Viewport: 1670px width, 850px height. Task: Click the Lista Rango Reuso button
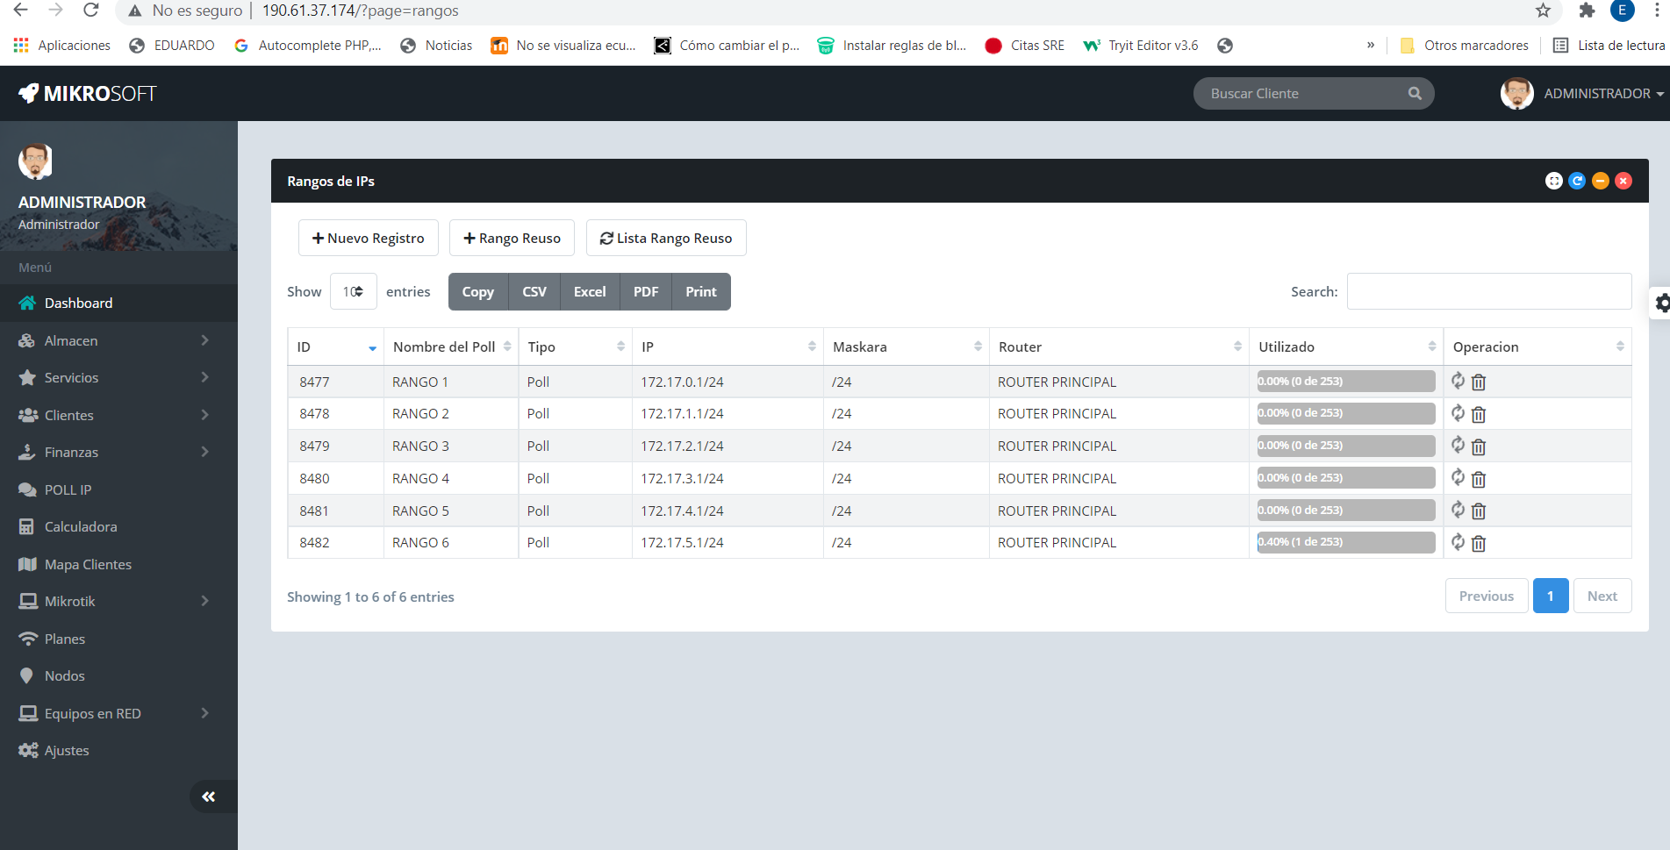(x=666, y=238)
